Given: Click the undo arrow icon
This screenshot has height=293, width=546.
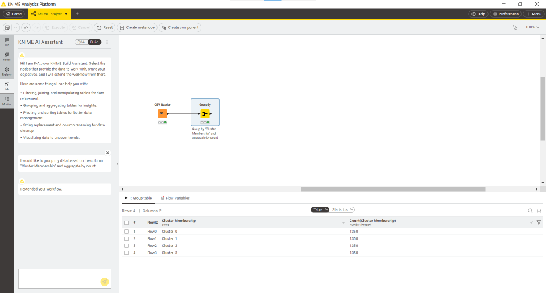Looking at the screenshot, I should coord(26,27).
